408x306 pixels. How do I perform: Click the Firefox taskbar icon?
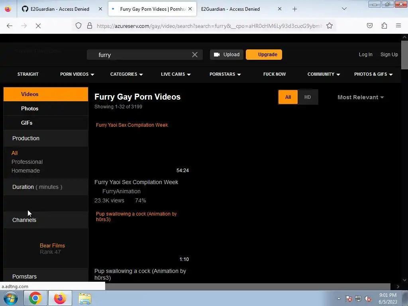[60, 298]
